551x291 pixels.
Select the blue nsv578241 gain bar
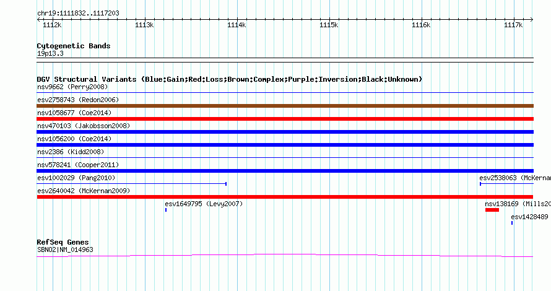[x=285, y=171]
